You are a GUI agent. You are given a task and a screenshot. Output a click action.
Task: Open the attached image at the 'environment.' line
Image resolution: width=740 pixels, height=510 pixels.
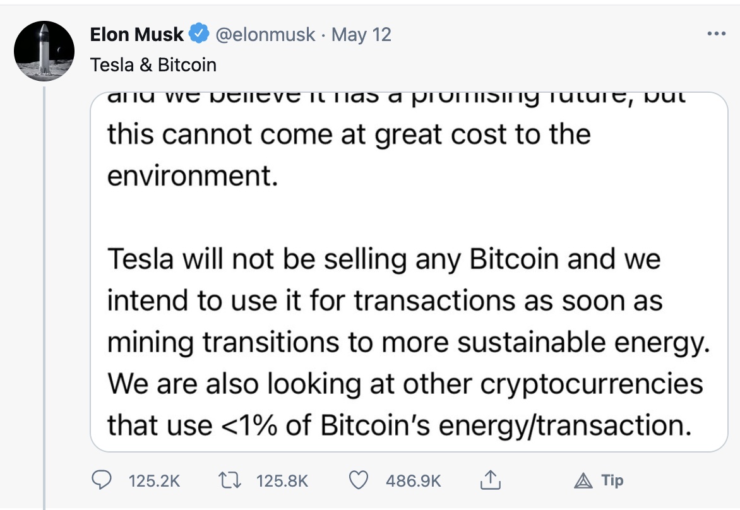(x=193, y=176)
